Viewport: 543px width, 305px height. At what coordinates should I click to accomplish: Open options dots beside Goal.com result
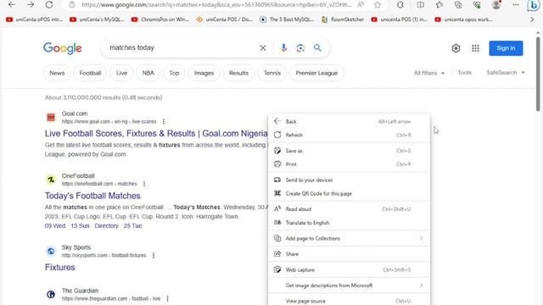coord(164,121)
